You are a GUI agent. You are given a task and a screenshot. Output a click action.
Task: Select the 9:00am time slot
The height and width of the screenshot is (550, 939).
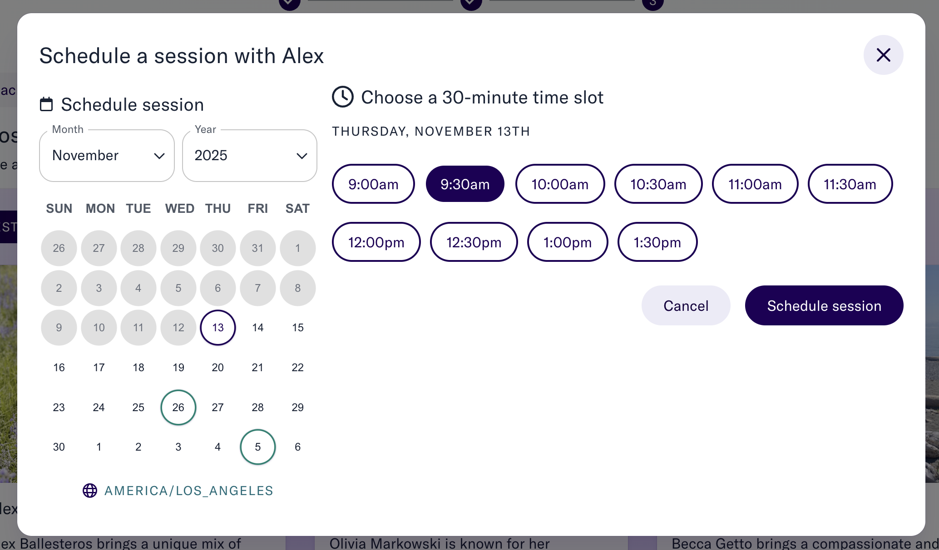pyautogui.click(x=373, y=184)
